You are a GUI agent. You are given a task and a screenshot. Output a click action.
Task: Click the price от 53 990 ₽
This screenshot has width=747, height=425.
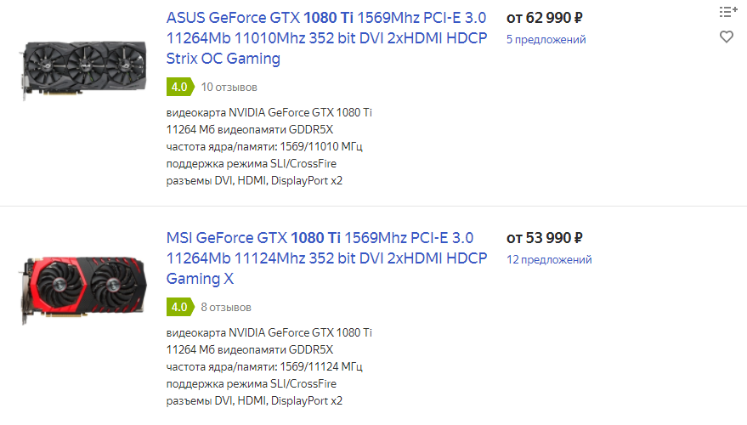tap(545, 238)
